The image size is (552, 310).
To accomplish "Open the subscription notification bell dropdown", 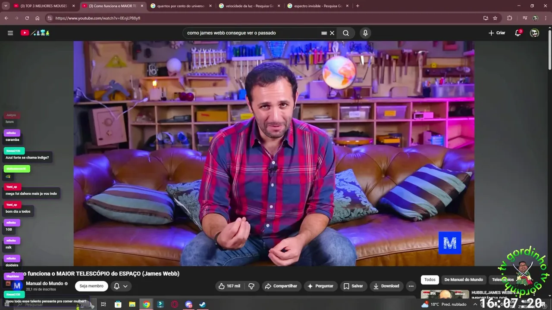I will pyautogui.click(x=120, y=286).
